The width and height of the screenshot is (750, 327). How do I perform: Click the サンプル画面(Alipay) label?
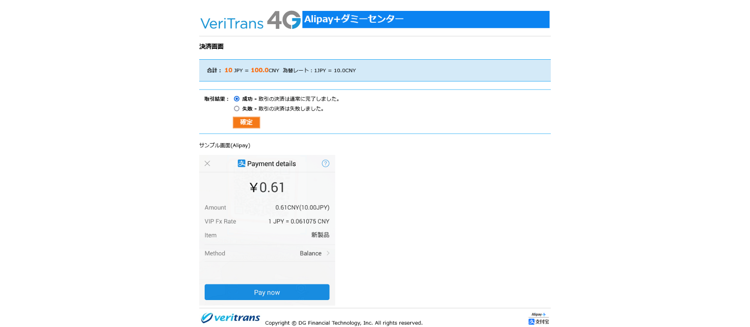point(225,145)
